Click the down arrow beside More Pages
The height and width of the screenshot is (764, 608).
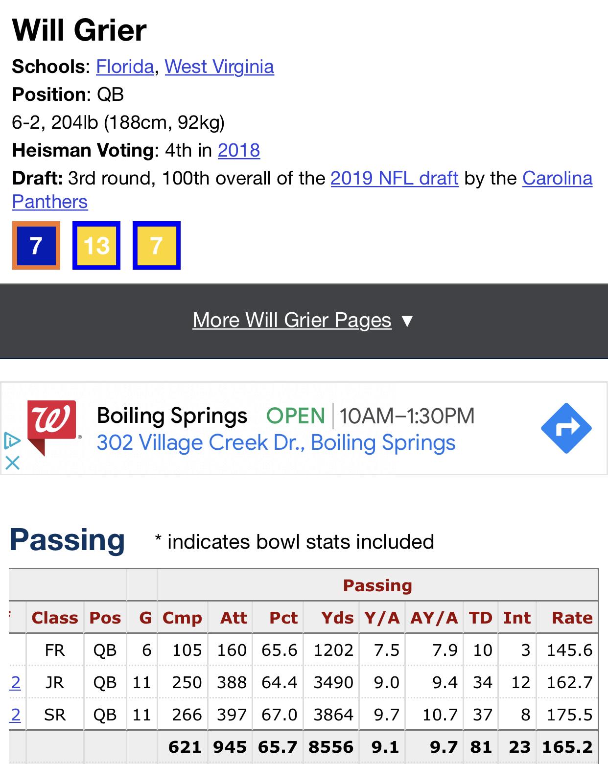pos(407,321)
